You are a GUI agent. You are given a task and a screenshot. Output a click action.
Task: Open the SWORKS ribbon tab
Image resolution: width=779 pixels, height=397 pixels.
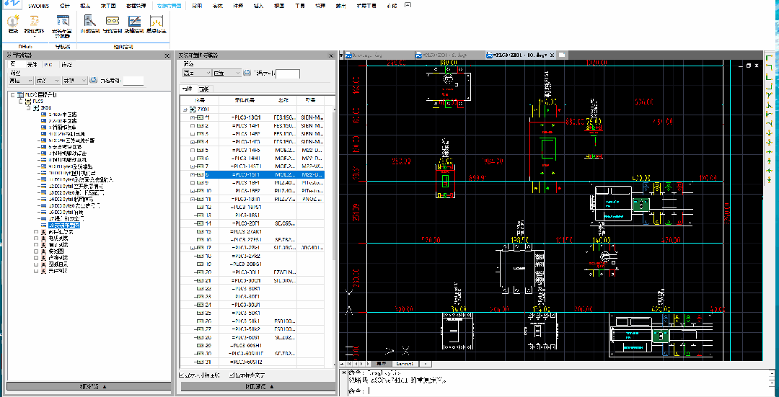pyautogui.click(x=39, y=6)
